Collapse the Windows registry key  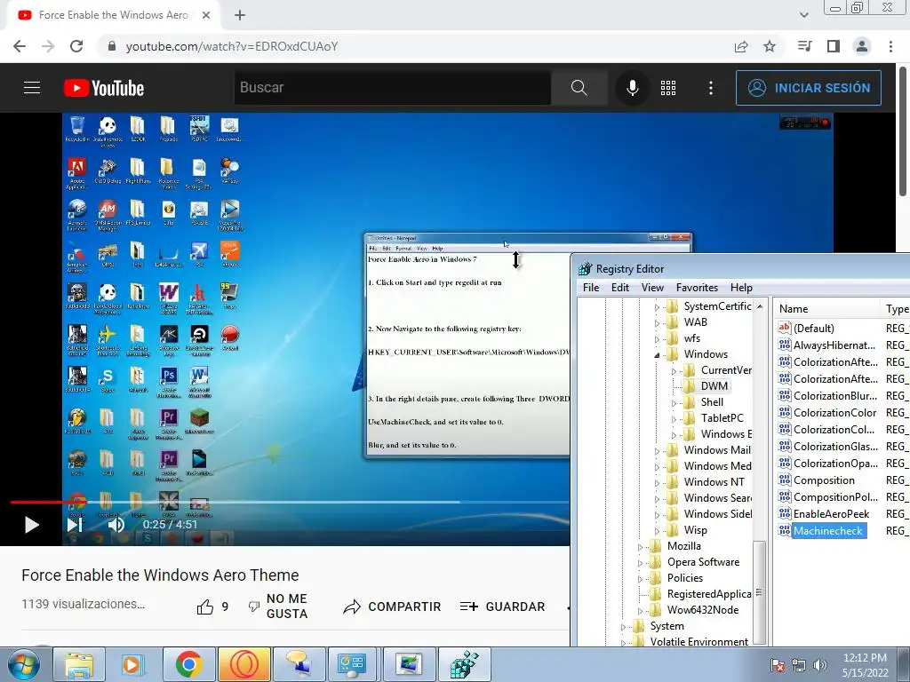coord(657,355)
